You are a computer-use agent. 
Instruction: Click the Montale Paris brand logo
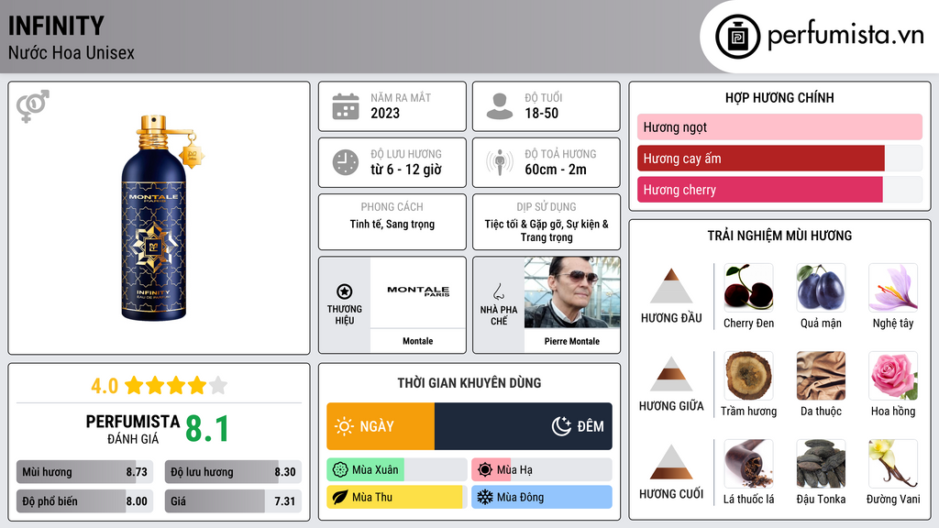(x=418, y=291)
